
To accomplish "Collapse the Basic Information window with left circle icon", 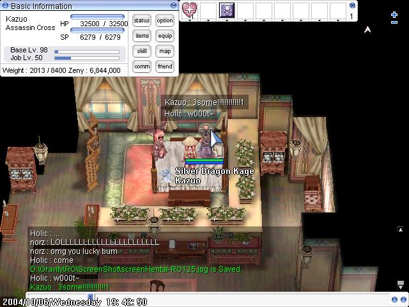I will coord(5,5).
